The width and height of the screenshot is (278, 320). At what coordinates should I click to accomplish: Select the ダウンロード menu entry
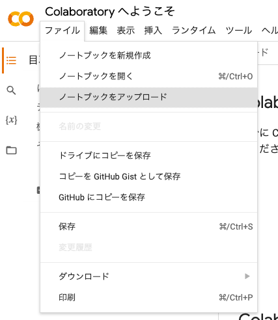(x=148, y=276)
